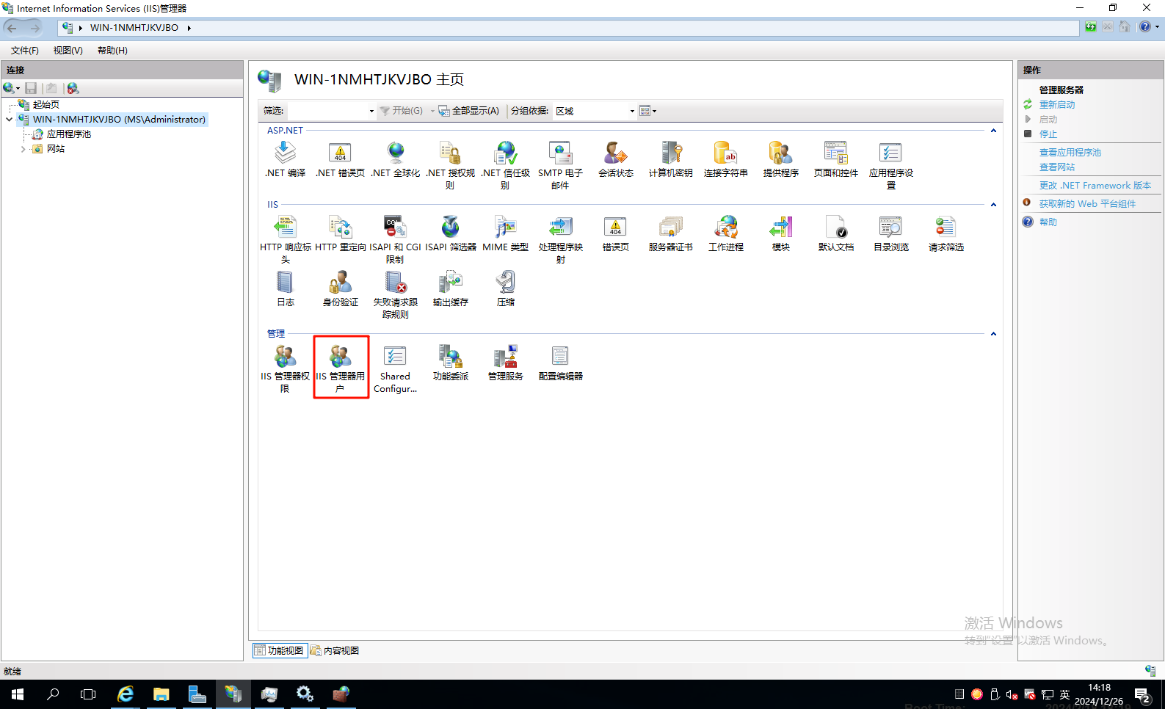This screenshot has height=709, width=1165.
Task: Click 查看应用程序池 in actions pane
Action: click(1070, 153)
